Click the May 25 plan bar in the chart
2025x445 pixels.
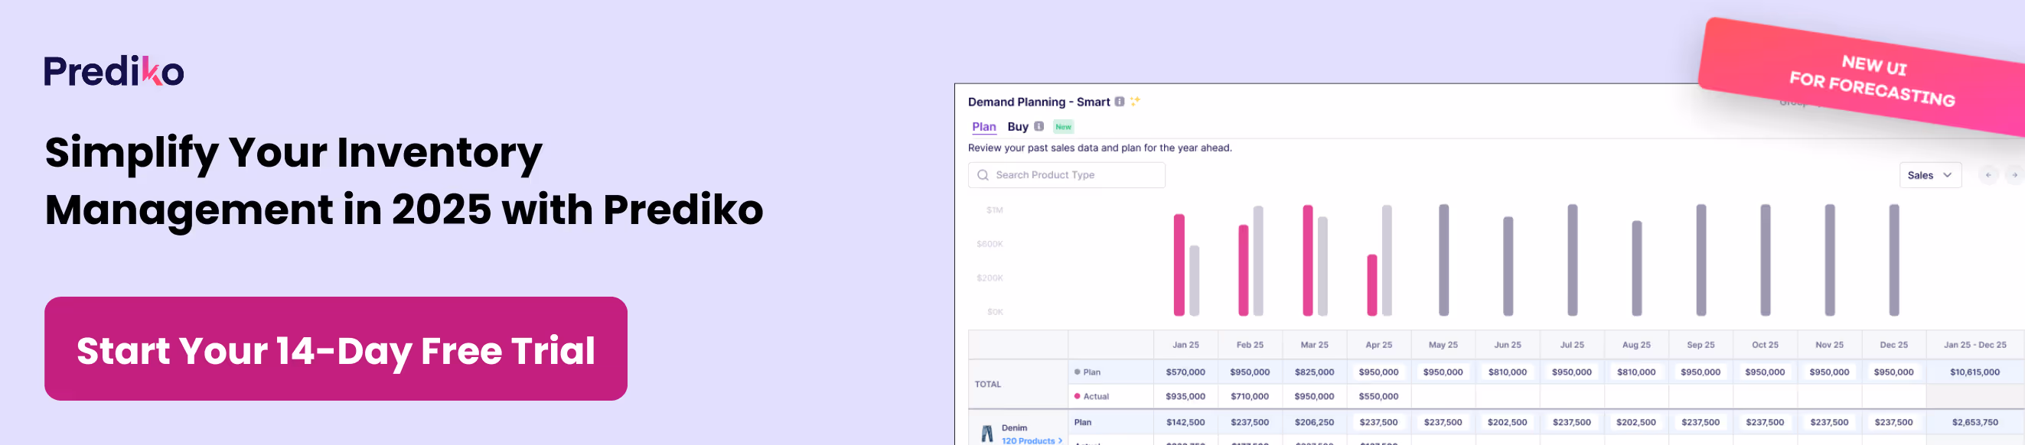[x=1443, y=260]
